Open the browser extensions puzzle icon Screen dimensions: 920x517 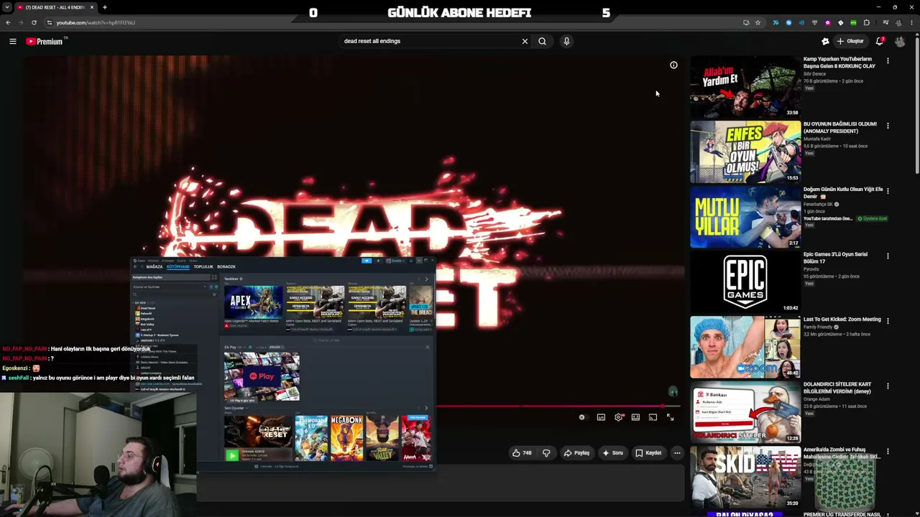click(x=866, y=23)
